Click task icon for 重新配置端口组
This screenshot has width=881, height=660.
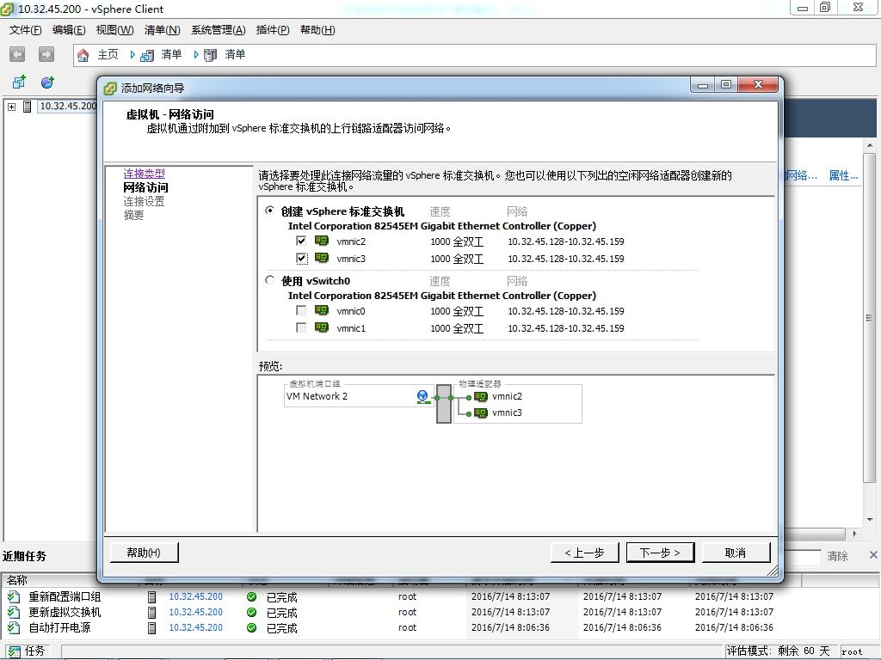point(14,596)
